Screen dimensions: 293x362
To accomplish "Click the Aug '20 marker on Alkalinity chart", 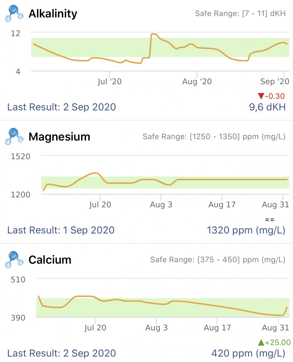I will click(197, 81).
